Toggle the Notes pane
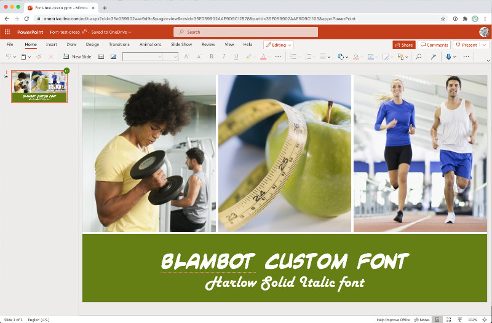Viewport: 492px width, 323px height. pos(422,319)
